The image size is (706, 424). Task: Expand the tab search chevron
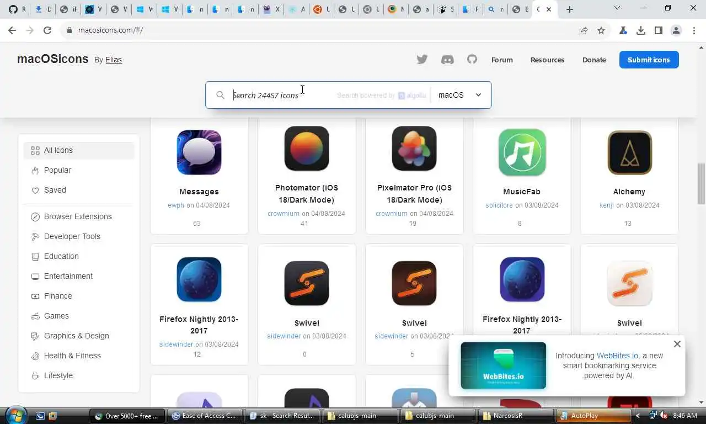[x=617, y=8]
